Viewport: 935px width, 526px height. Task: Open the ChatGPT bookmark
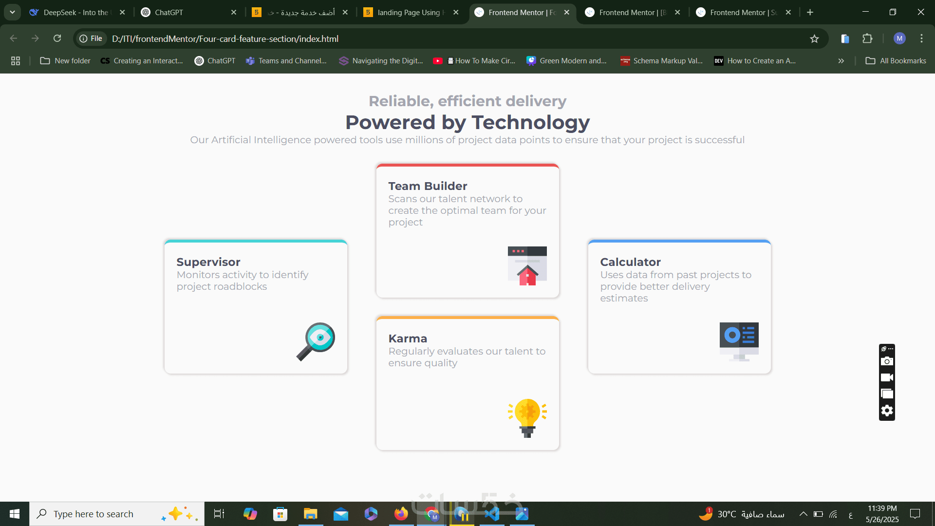[x=215, y=61]
